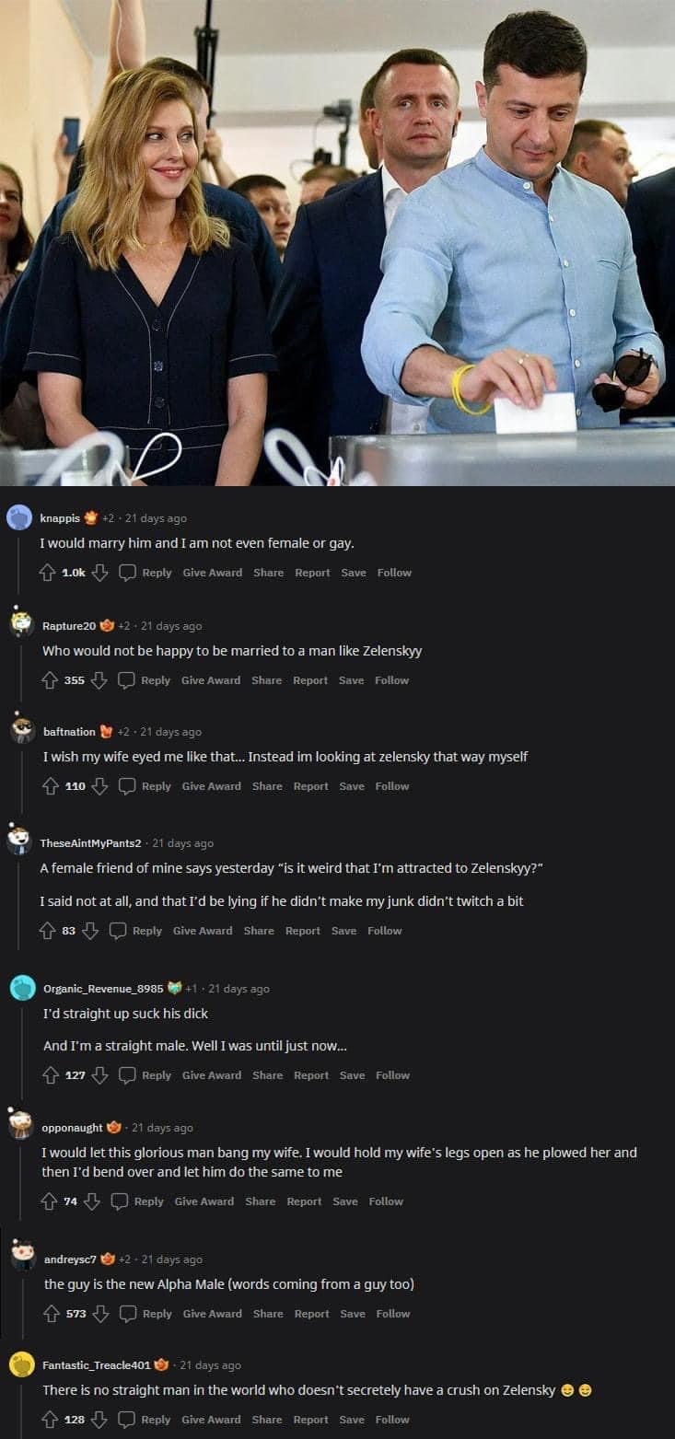Downvote Organic_Revenue_8985's comment

coord(100,1075)
